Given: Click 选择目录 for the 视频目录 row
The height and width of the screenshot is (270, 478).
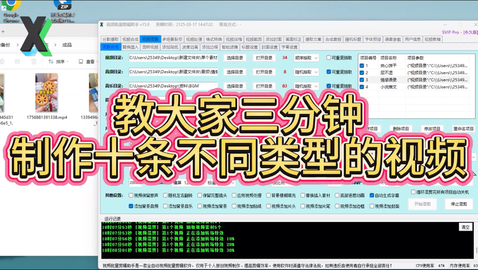Looking at the screenshot, I should tap(235, 58).
